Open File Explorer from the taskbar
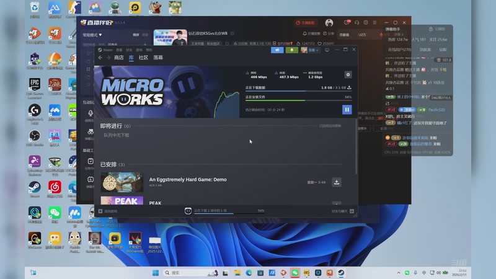The height and width of the screenshot is (279, 496). pos(237,273)
